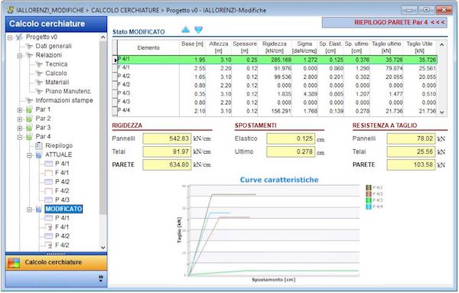Click the Materiali document icon
459x293 pixels.
coord(39,83)
